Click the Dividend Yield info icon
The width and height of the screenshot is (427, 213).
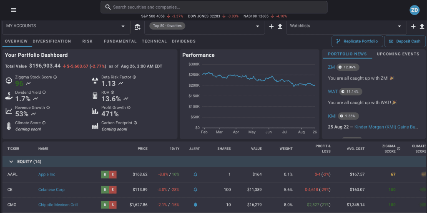tap(44, 93)
